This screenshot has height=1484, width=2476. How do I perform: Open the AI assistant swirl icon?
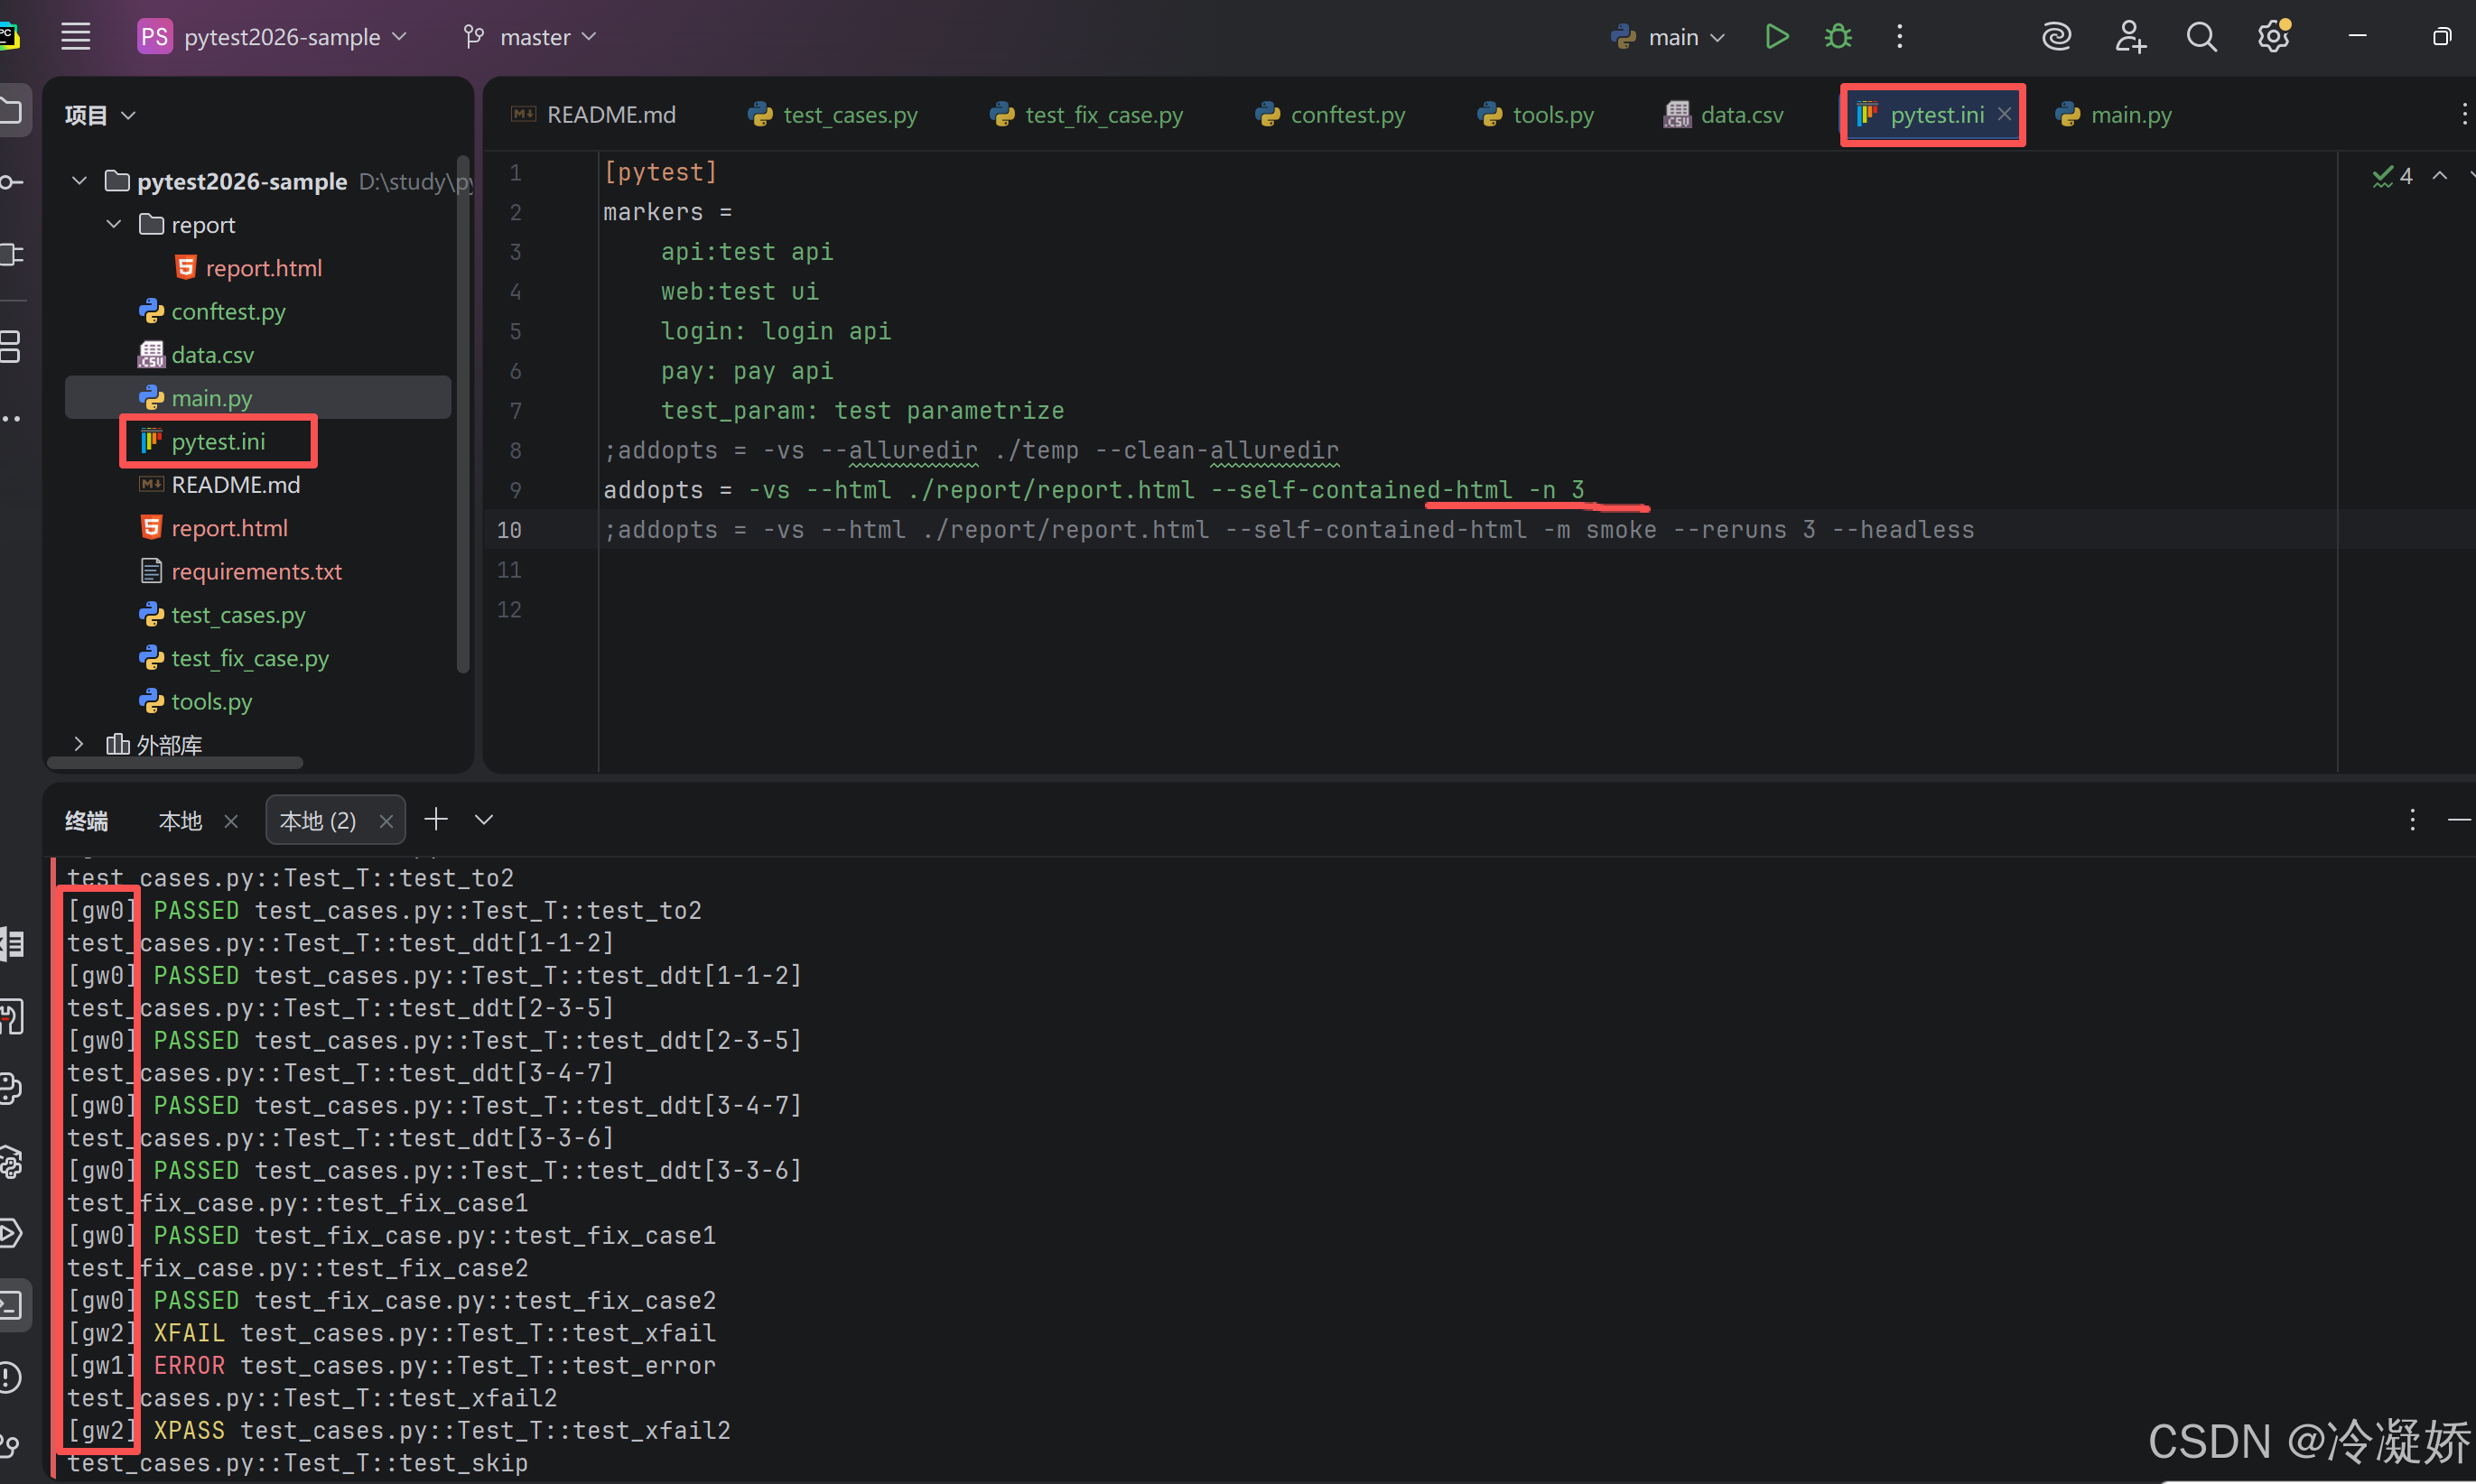click(x=2057, y=37)
